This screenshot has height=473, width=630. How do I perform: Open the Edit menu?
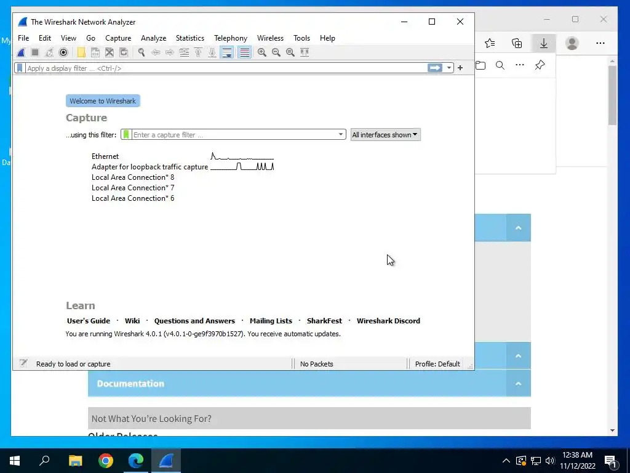(x=44, y=38)
